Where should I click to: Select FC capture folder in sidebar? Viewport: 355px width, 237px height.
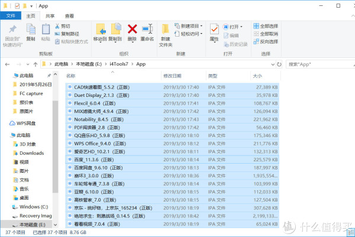click(28, 93)
